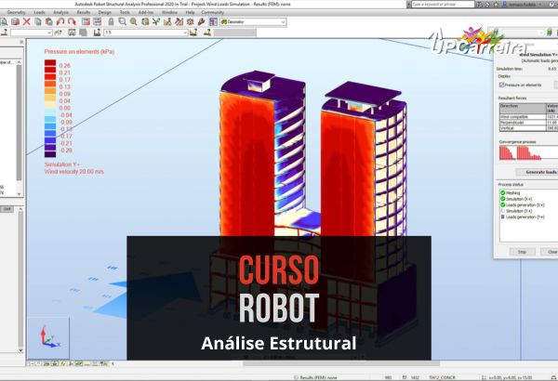This screenshot has width=558, height=381.
Task: Click the second calculator icon beside the gear
Action: tap(179, 22)
